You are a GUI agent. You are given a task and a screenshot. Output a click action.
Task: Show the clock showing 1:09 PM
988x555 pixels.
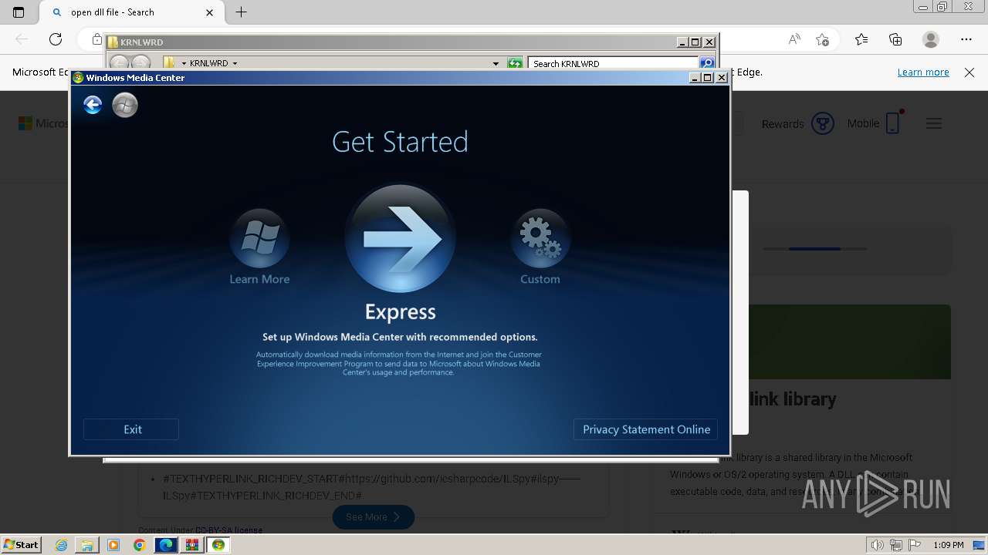pyautogui.click(x=949, y=545)
